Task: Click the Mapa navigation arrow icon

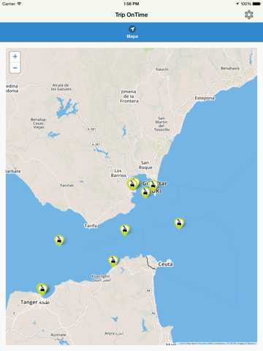Action: pos(132,29)
